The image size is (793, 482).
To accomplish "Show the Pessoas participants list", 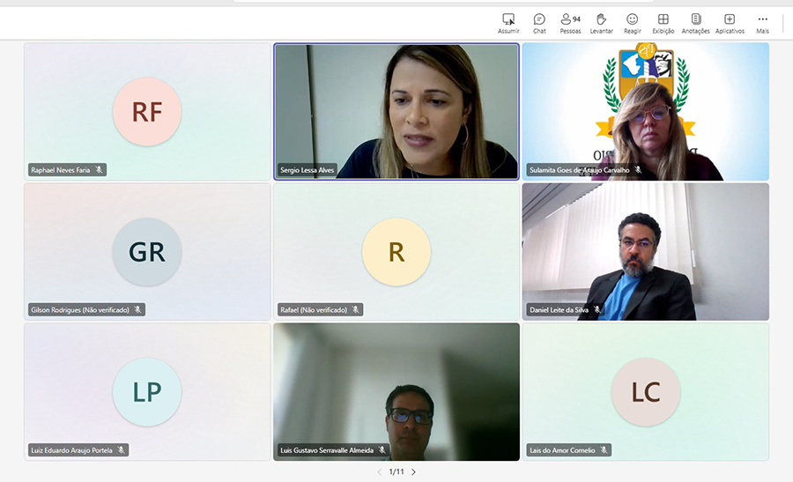I will click(x=569, y=19).
